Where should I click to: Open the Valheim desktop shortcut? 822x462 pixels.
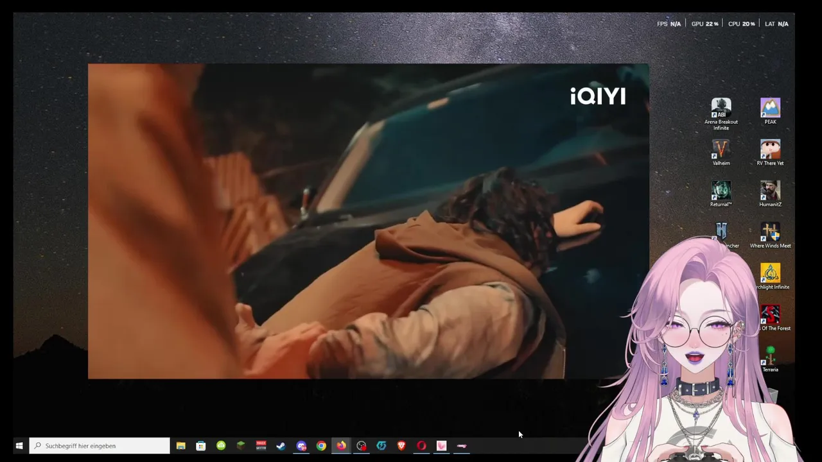(721, 153)
